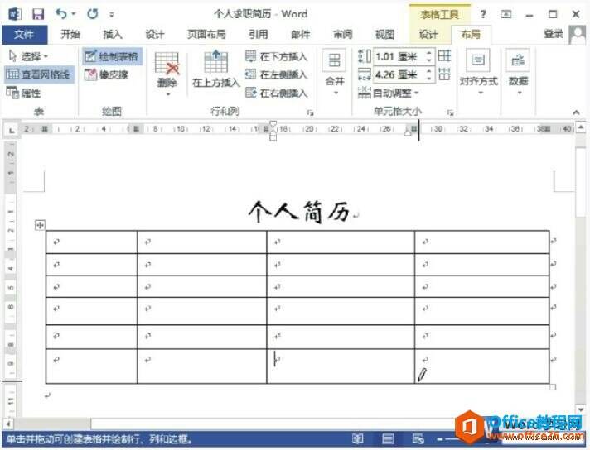Image resolution: width=590 pixels, height=450 pixels.
Task: Open table 属性 dialog
Action: click(x=23, y=93)
